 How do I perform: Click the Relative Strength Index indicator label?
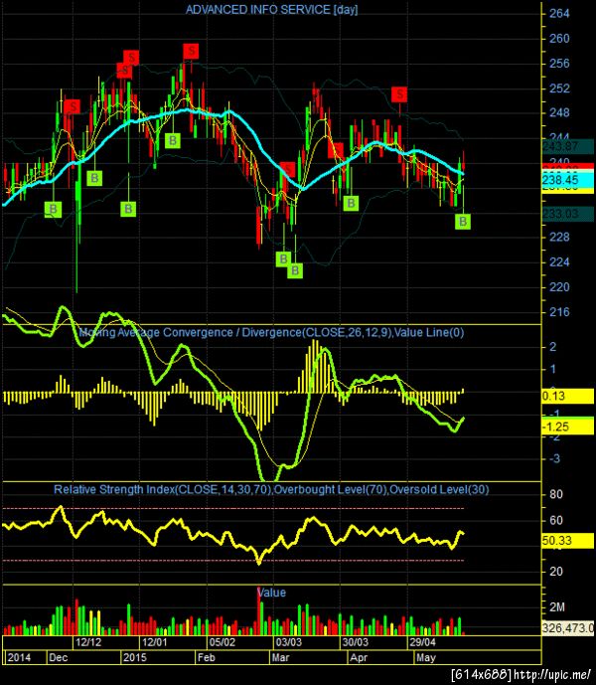pyautogui.click(x=271, y=489)
